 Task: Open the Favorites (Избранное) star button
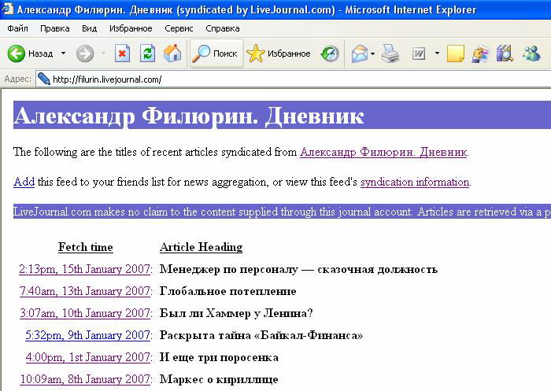(279, 53)
